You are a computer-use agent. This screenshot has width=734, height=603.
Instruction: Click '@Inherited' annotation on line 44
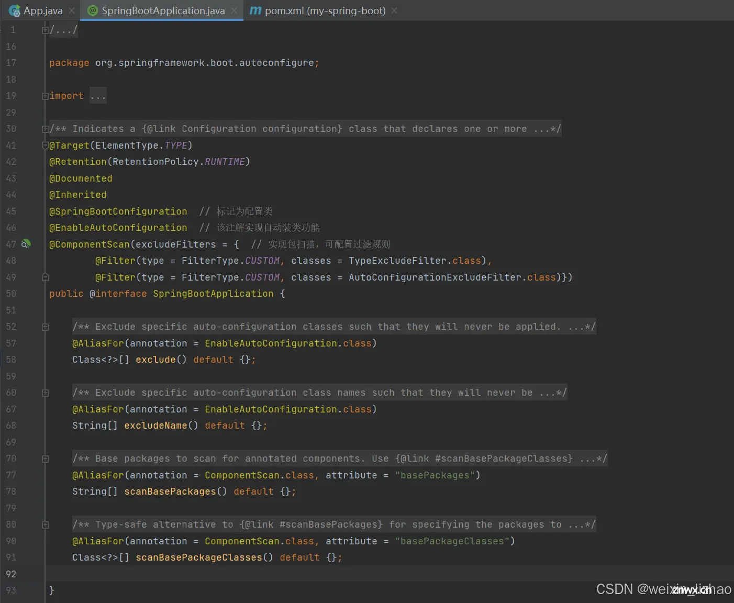pyautogui.click(x=78, y=195)
